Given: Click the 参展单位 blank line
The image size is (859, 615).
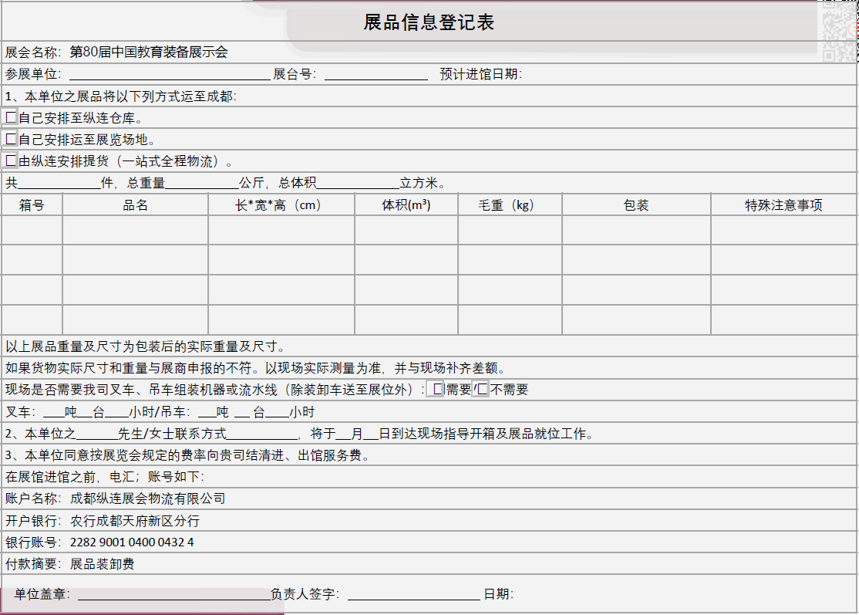Looking at the screenshot, I should pos(170,75).
